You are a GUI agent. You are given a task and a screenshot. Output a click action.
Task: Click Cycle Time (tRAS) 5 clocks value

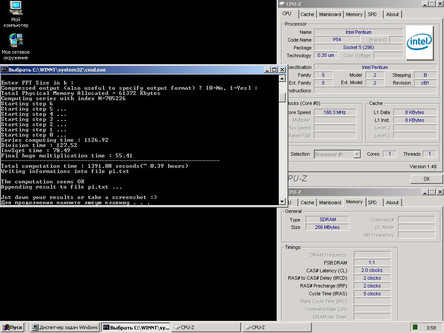(372, 294)
